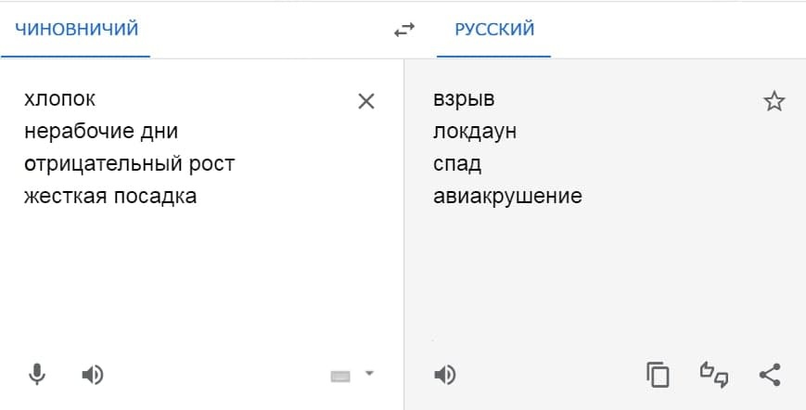The image size is (806, 410).
Task: Copy the translation to clipboard
Action: coord(658,375)
